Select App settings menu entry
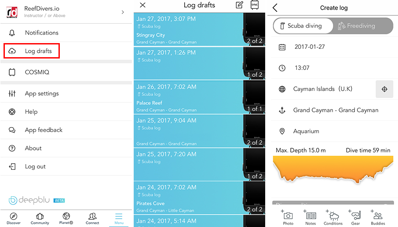This screenshot has width=398, height=227. tap(66, 93)
